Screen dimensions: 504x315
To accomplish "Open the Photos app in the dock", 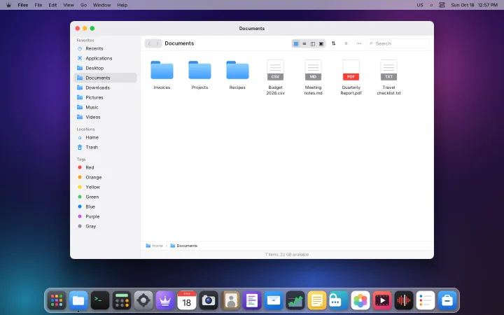I will [360, 300].
